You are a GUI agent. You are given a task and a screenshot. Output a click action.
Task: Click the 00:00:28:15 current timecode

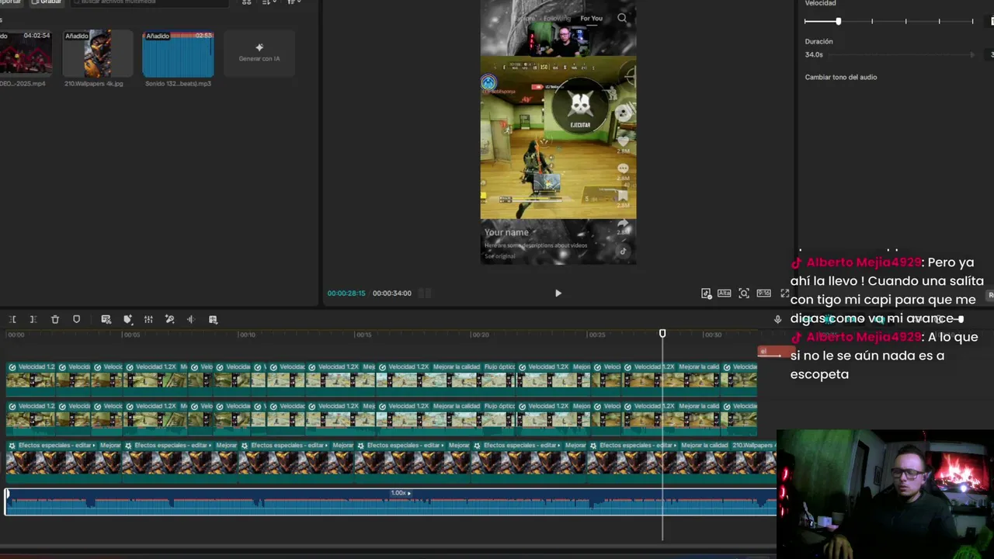(x=346, y=293)
